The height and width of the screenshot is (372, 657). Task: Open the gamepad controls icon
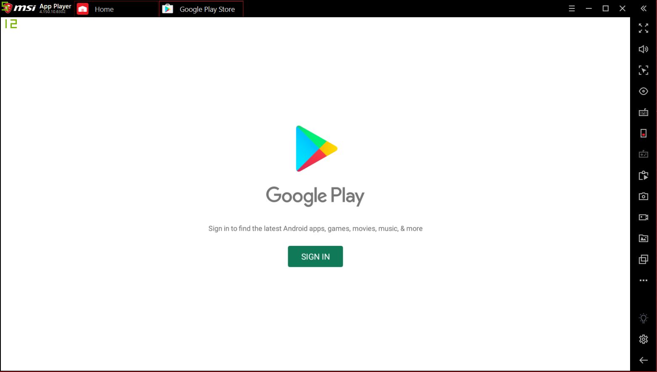tap(643, 154)
